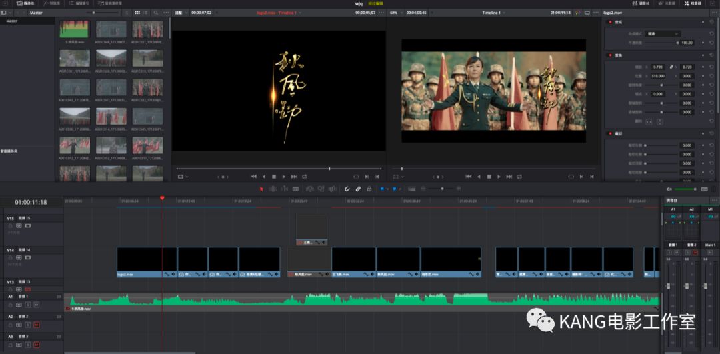
Task: Open the Sound Library panel tab
Action: (x=110, y=3)
